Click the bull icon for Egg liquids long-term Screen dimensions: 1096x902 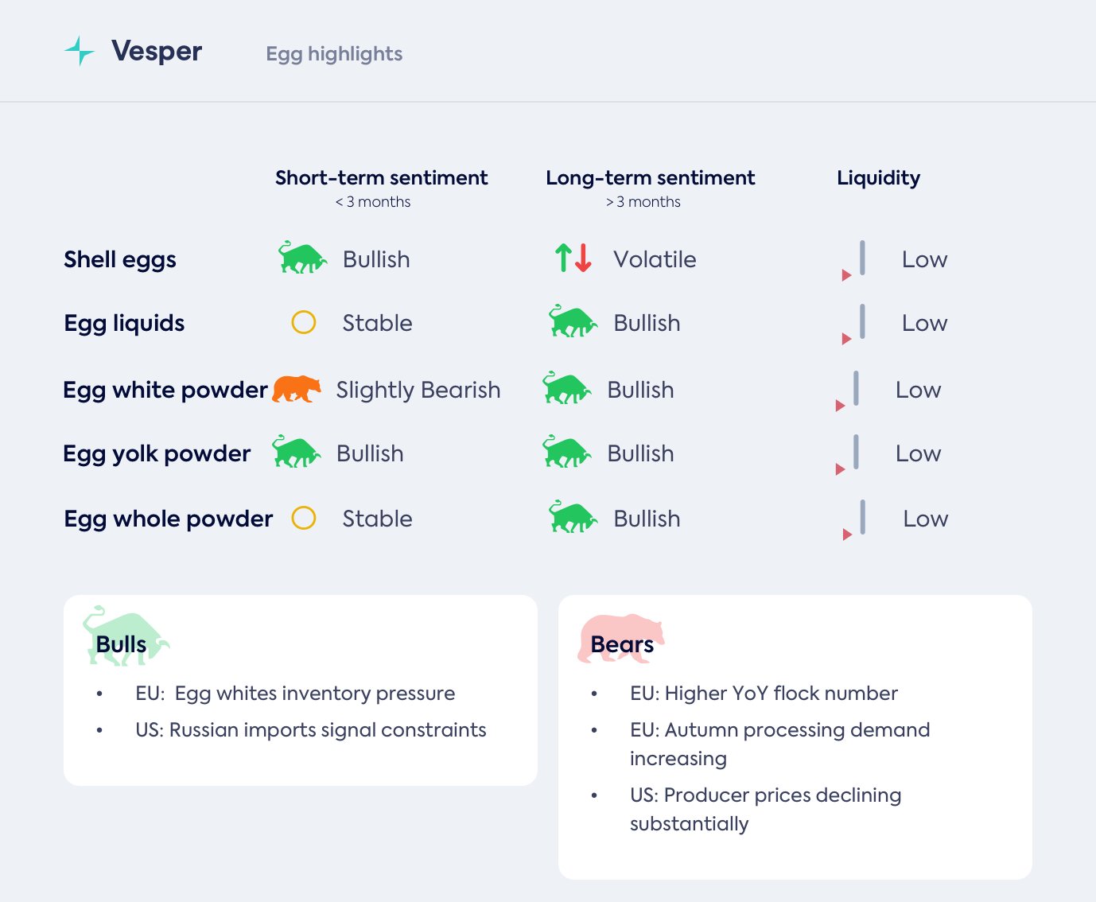pyautogui.click(x=573, y=321)
